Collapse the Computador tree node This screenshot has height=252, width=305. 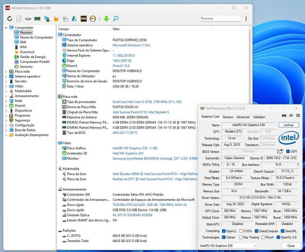[6, 28]
